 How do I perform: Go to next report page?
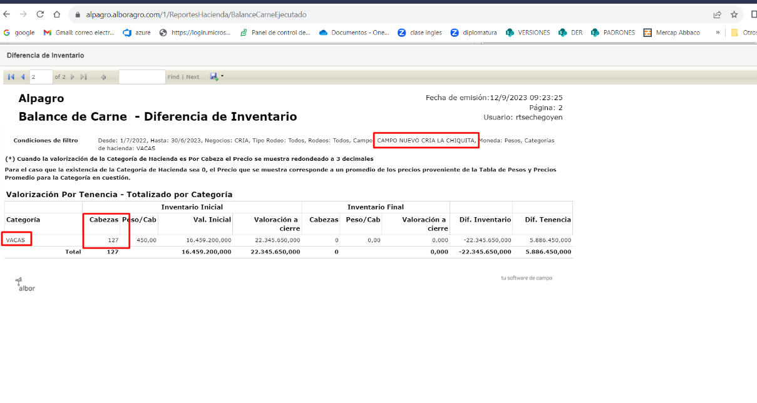tap(73, 77)
